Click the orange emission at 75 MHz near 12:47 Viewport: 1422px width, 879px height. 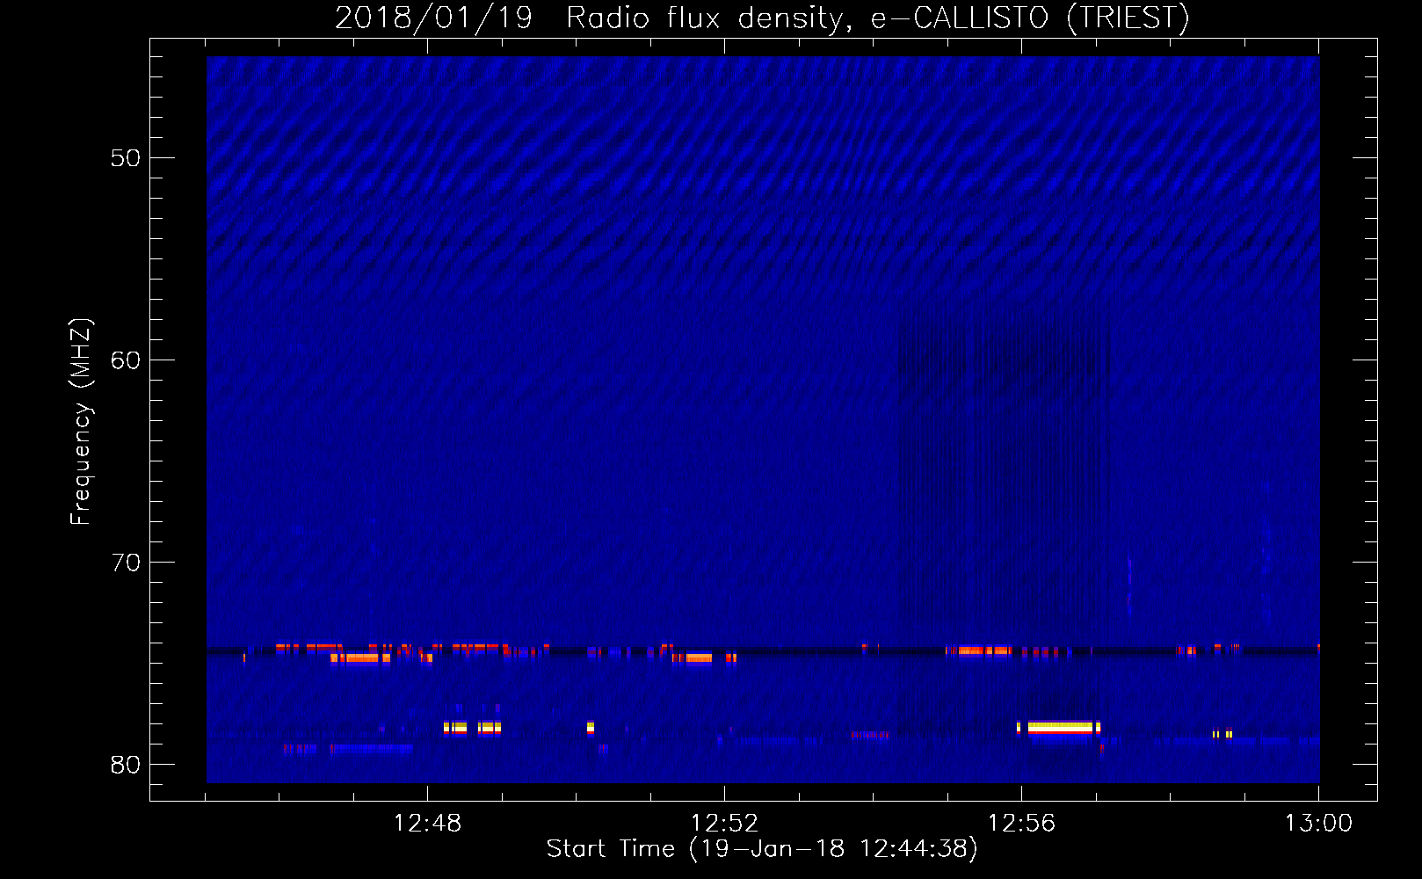coord(360,657)
